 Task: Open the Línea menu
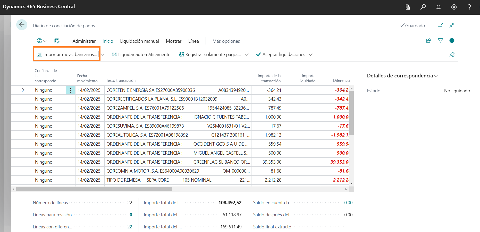point(193,41)
